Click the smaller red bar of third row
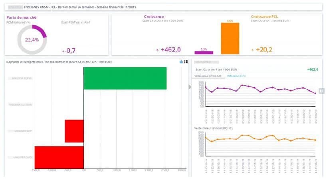329x184 pixels. (x=74, y=131)
